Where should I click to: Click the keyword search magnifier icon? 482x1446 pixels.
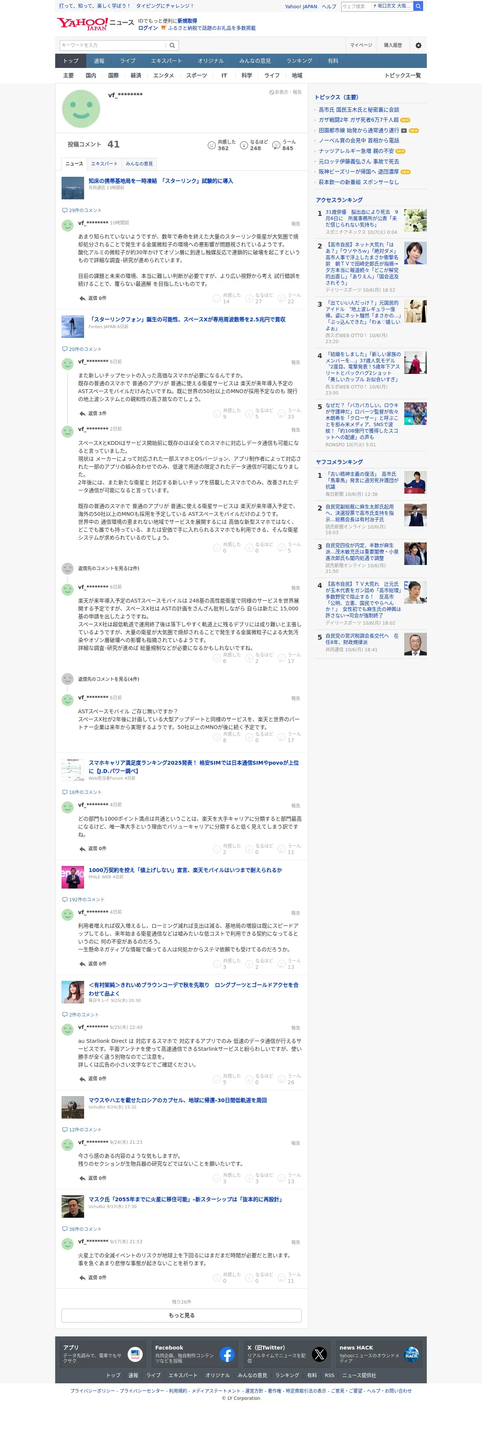pos(172,45)
